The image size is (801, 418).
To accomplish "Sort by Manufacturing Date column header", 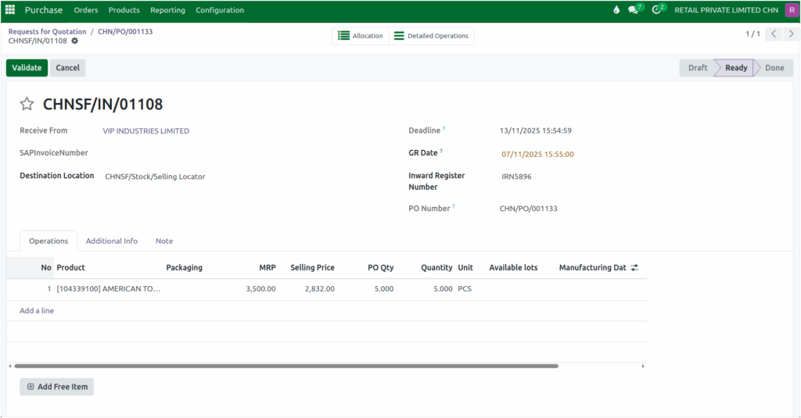I will pyautogui.click(x=592, y=267).
